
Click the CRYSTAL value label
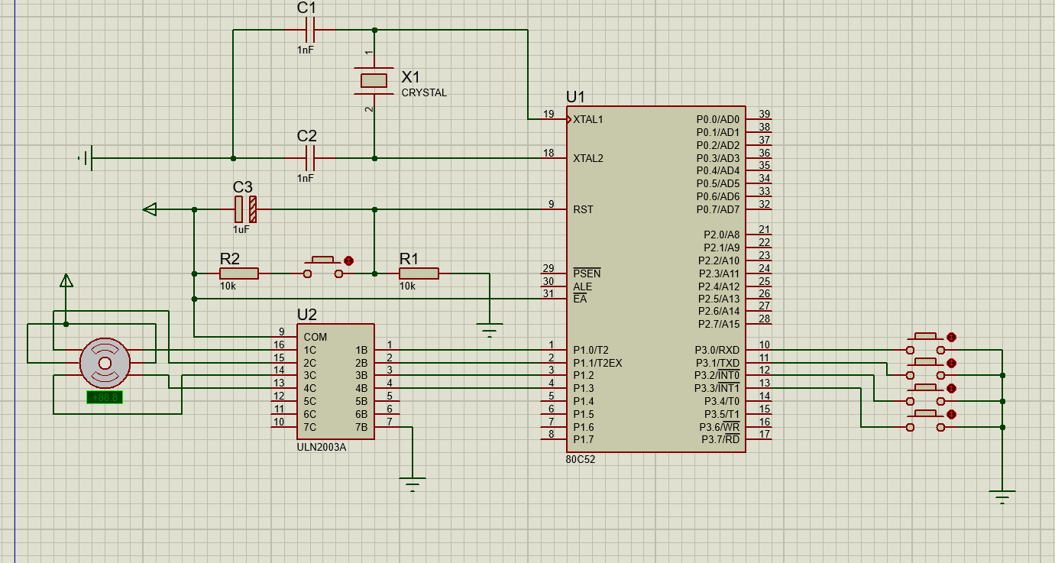coord(424,93)
